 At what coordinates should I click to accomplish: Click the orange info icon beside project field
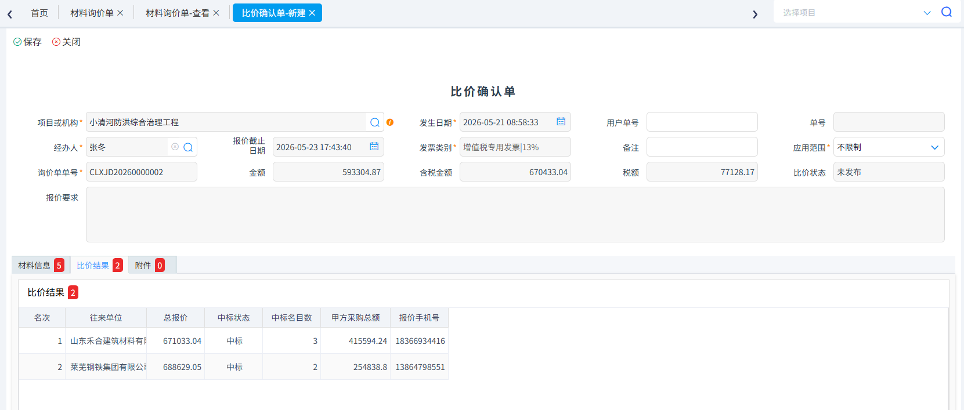tap(390, 122)
